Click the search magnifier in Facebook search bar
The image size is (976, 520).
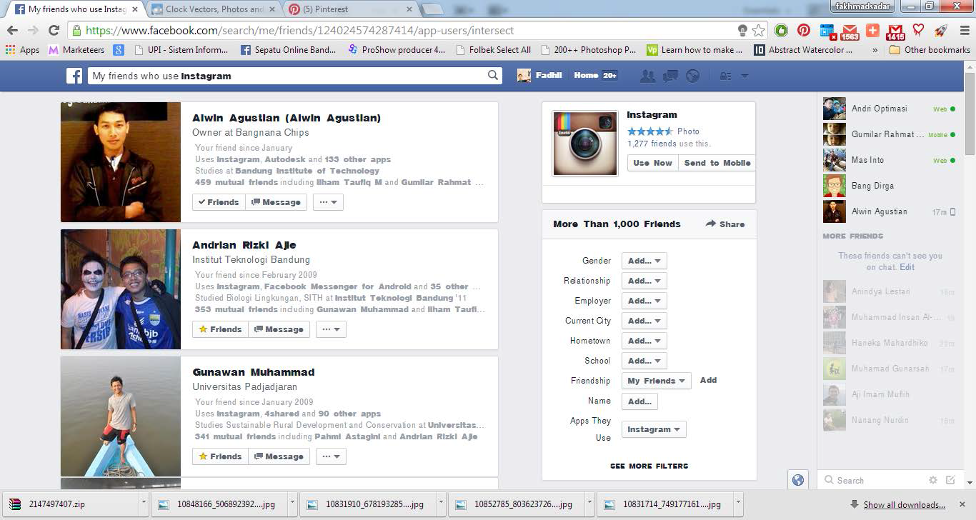(493, 76)
